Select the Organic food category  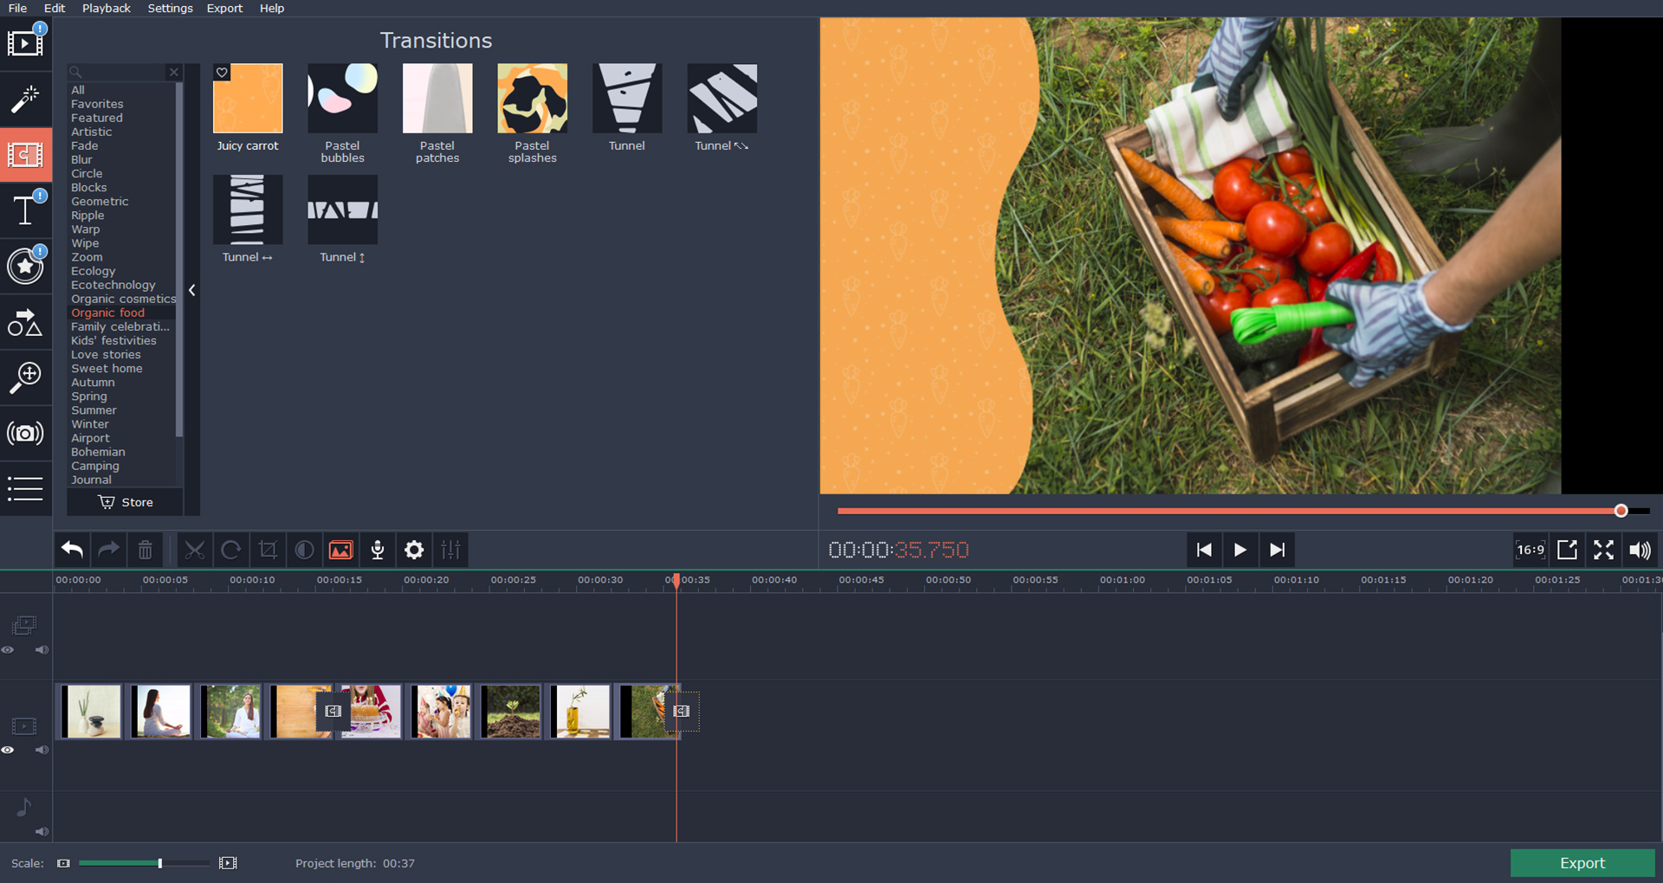pos(107,313)
